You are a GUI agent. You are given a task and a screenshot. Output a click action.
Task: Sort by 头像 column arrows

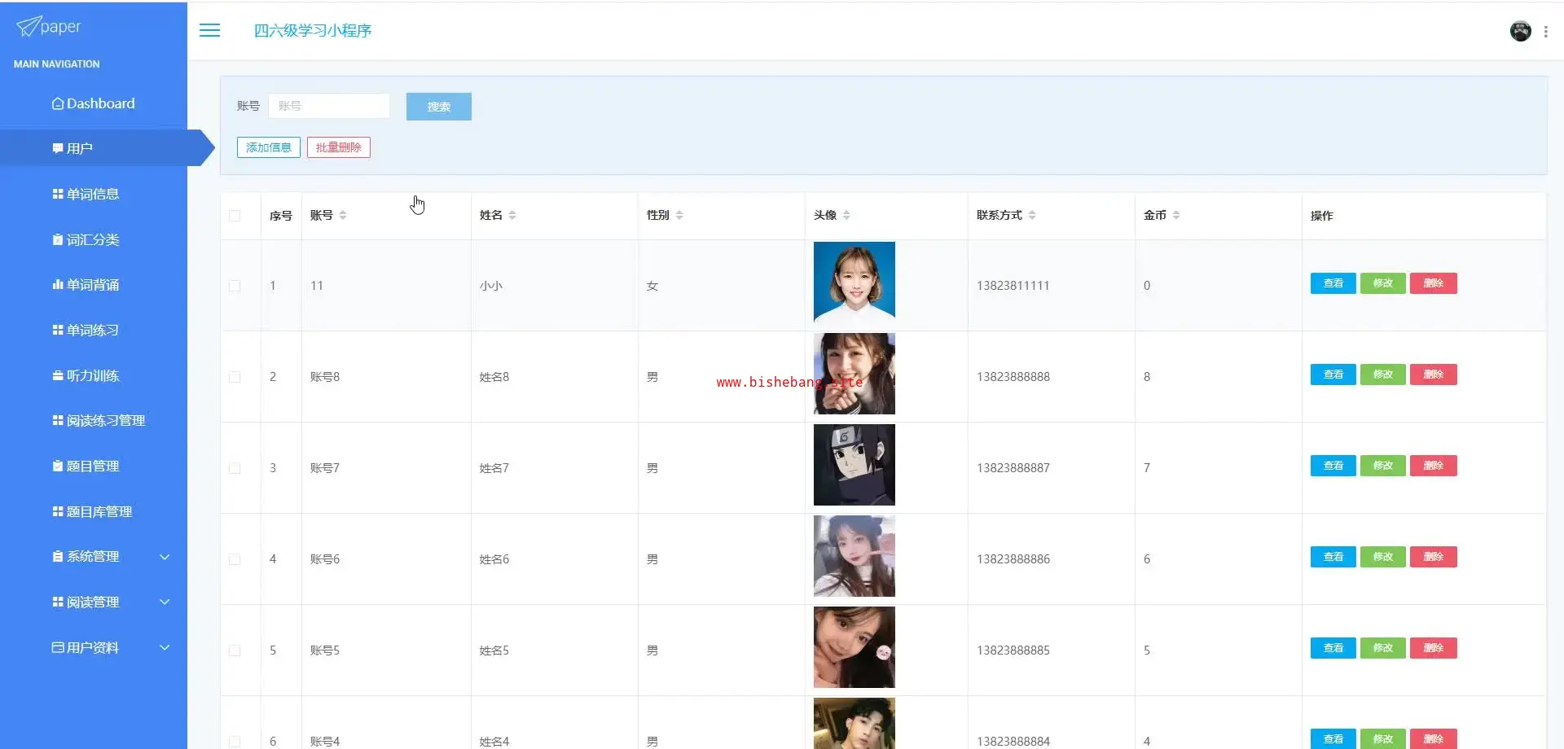846,215
